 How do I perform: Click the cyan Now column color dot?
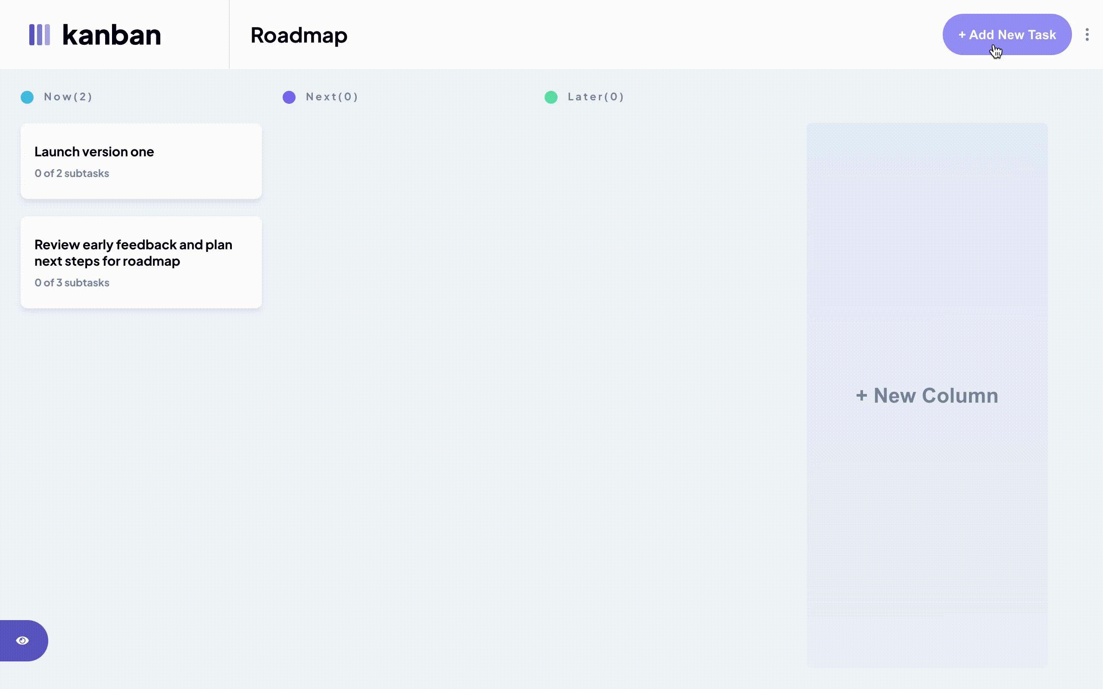(x=27, y=97)
